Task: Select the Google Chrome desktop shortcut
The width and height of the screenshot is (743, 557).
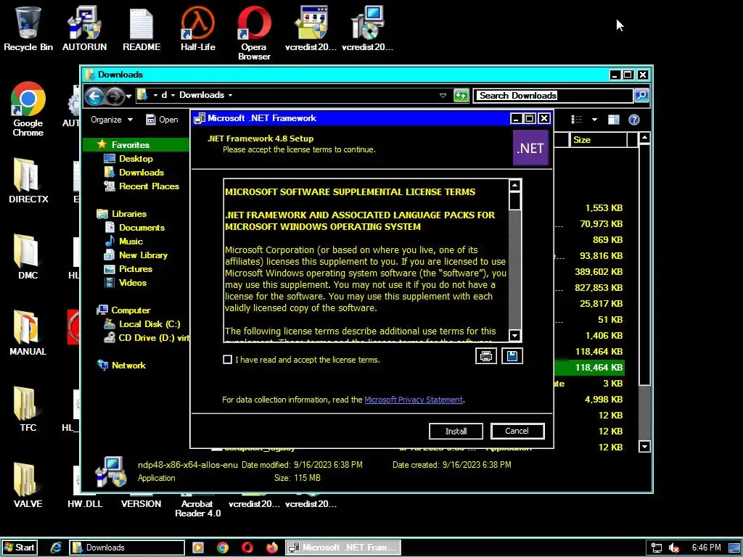Action: (x=28, y=109)
